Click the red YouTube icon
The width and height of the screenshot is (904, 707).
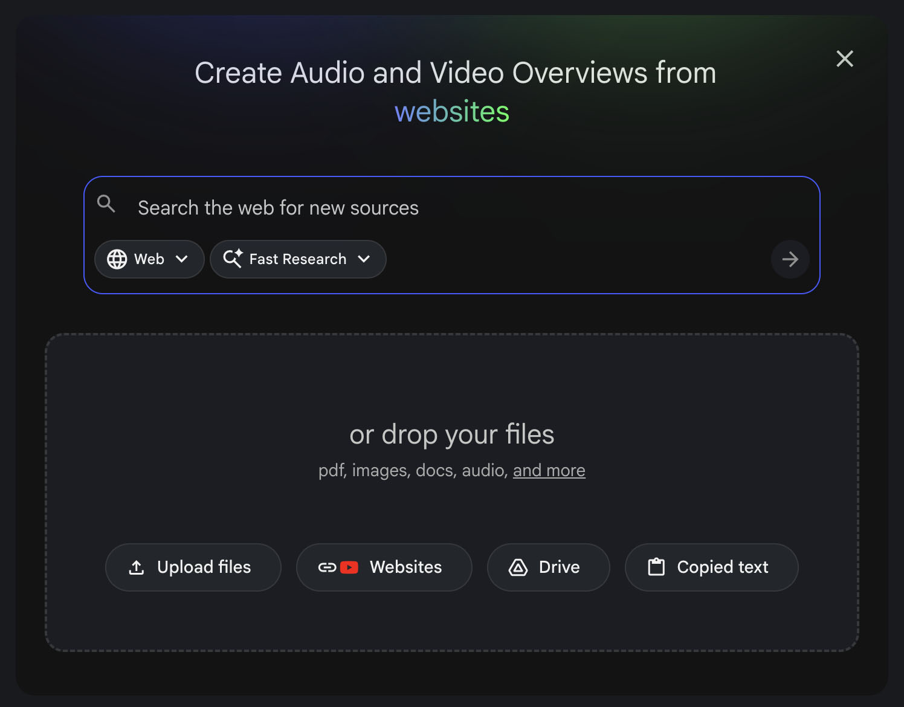[x=349, y=567]
